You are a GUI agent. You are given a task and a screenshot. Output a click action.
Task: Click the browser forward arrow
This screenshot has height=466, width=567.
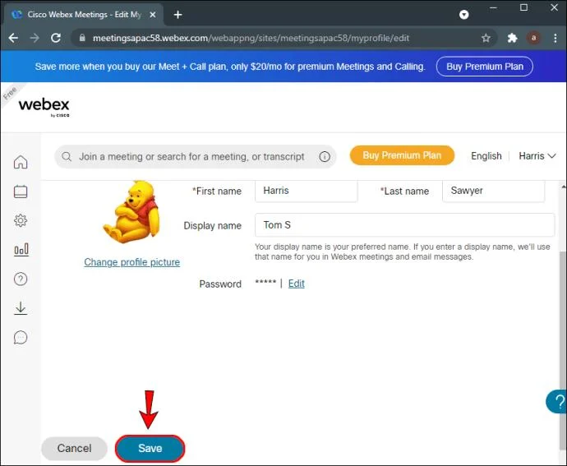click(35, 38)
